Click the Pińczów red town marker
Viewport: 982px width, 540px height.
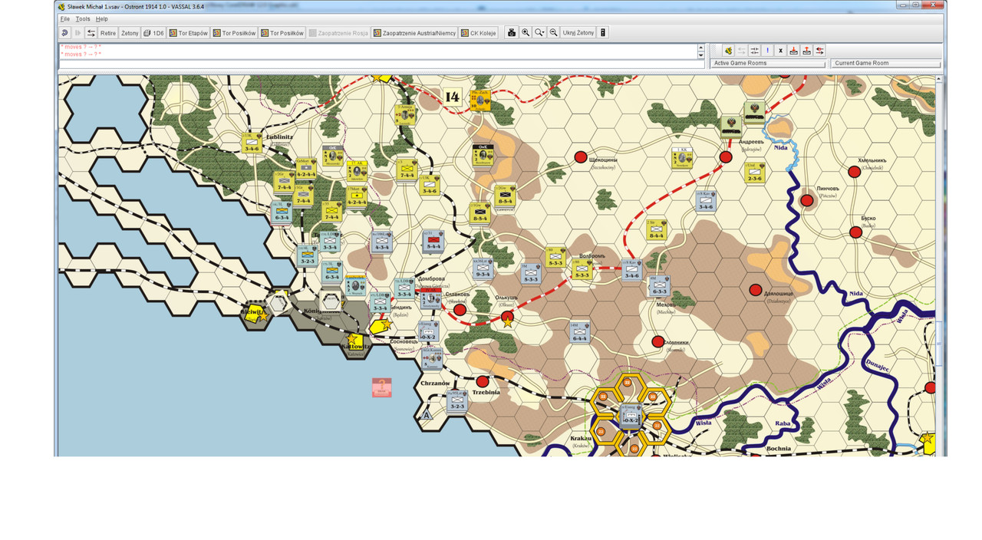pyautogui.click(x=806, y=200)
